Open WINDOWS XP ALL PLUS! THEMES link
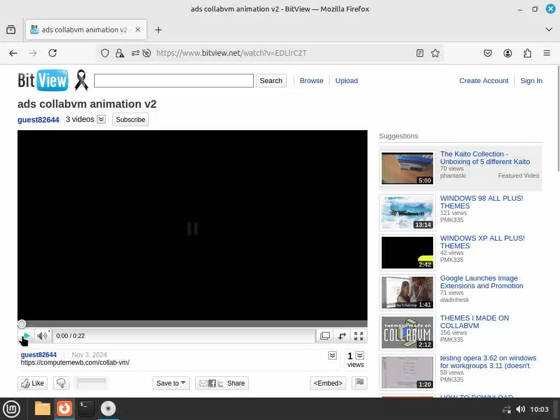 pyautogui.click(x=482, y=242)
